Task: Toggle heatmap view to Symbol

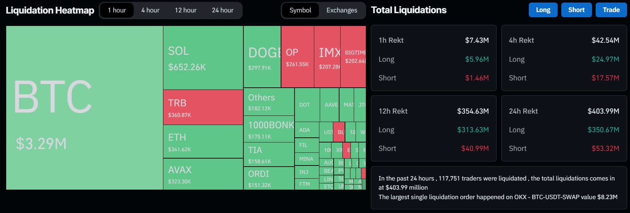Action: (300, 10)
